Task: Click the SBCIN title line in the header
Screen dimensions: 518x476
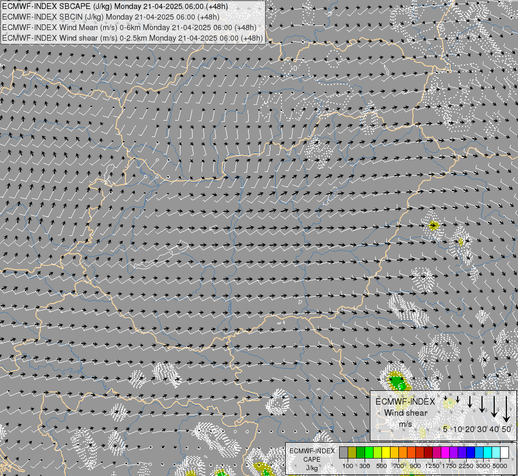Action: pyautogui.click(x=111, y=17)
